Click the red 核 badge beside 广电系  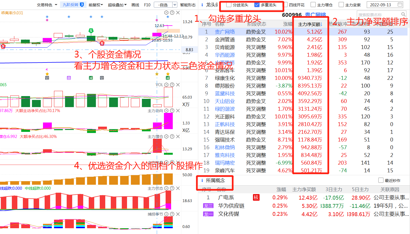256,197
